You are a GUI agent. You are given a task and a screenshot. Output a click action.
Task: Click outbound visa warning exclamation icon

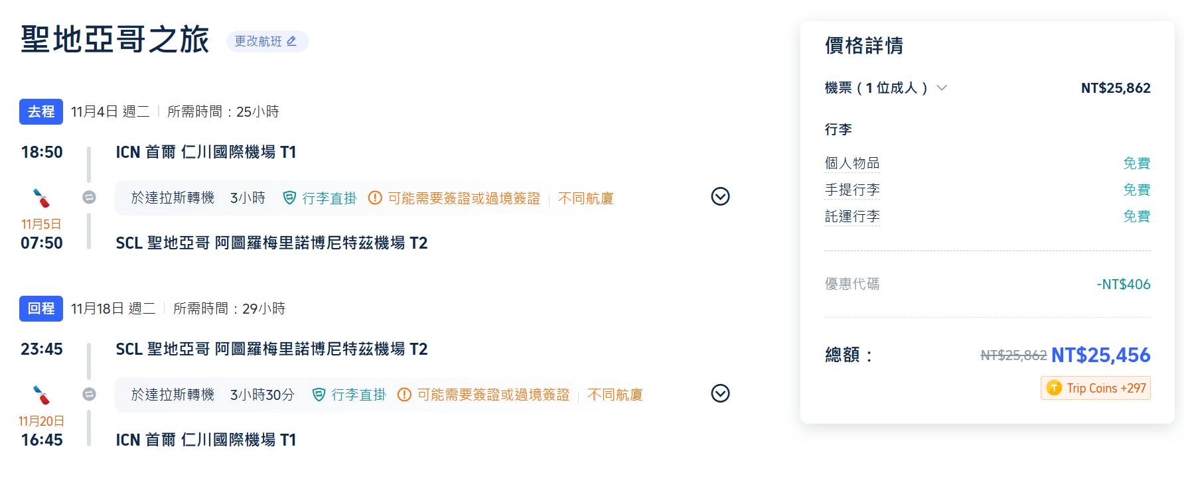(375, 198)
